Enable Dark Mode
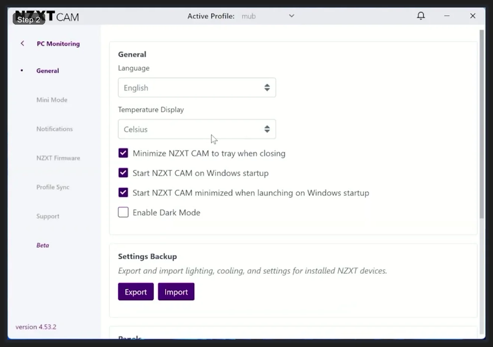493x347 pixels. pyautogui.click(x=123, y=212)
